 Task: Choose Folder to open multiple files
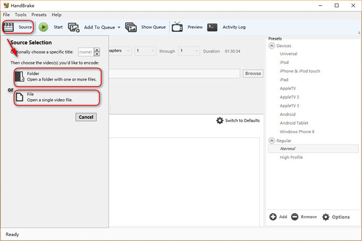[x=57, y=77]
